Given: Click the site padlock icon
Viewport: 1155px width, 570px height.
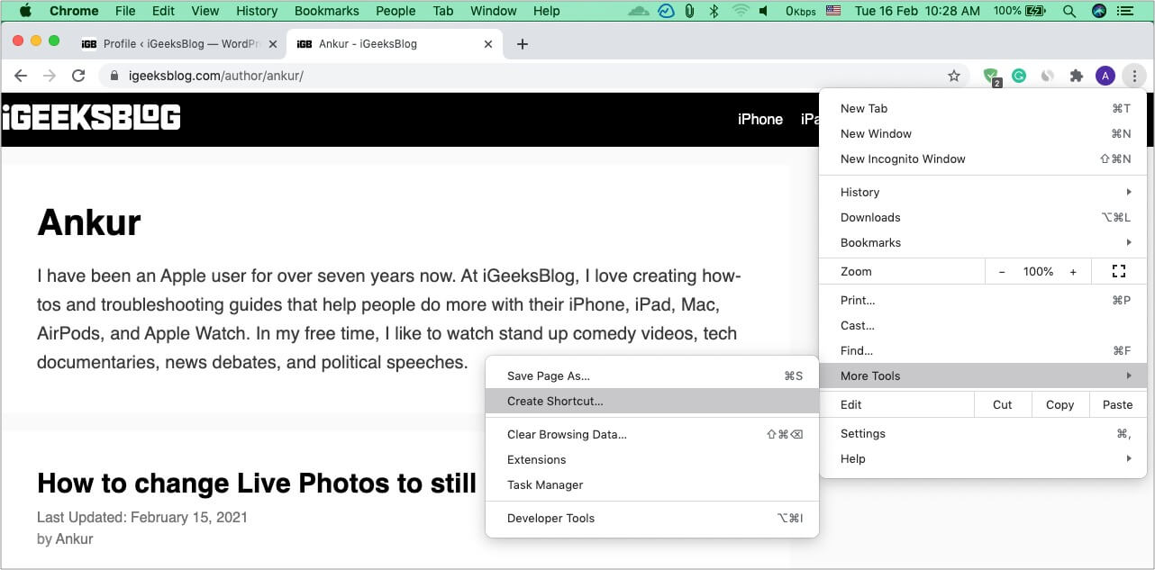Looking at the screenshot, I should tap(114, 76).
